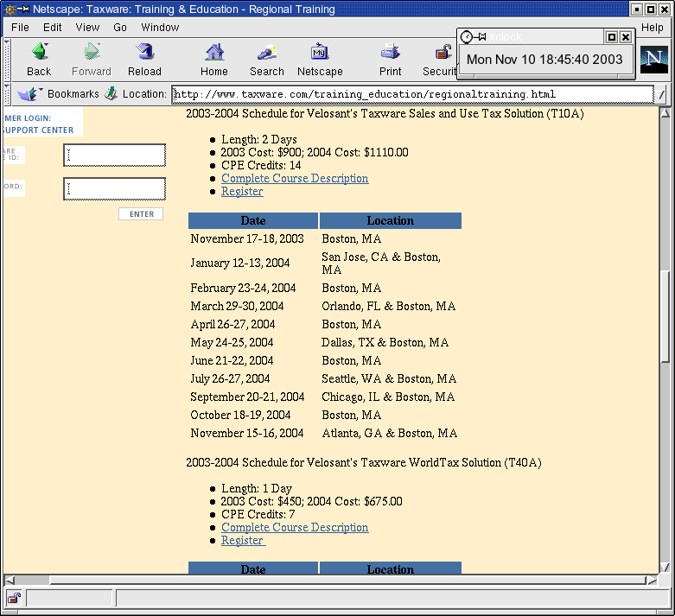Focus the password input field
Screen dimensions: 675x616
(x=114, y=188)
